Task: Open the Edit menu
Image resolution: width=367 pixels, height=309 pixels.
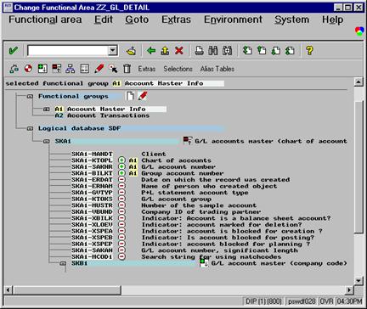Action: pyautogui.click(x=104, y=20)
